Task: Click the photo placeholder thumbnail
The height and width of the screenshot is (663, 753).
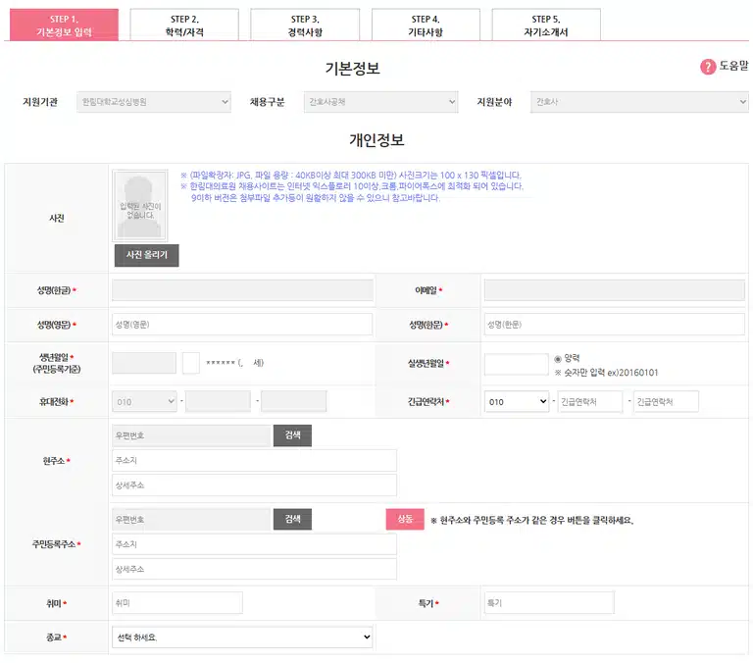Action: (x=140, y=205)
